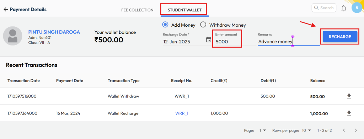364x139 pixels.
Task: Open the WRR_1 receipt link
Action: [182, 113]
